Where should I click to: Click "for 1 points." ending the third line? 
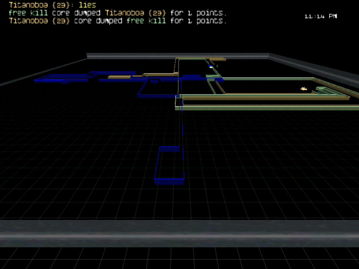(x=198, y=21)
